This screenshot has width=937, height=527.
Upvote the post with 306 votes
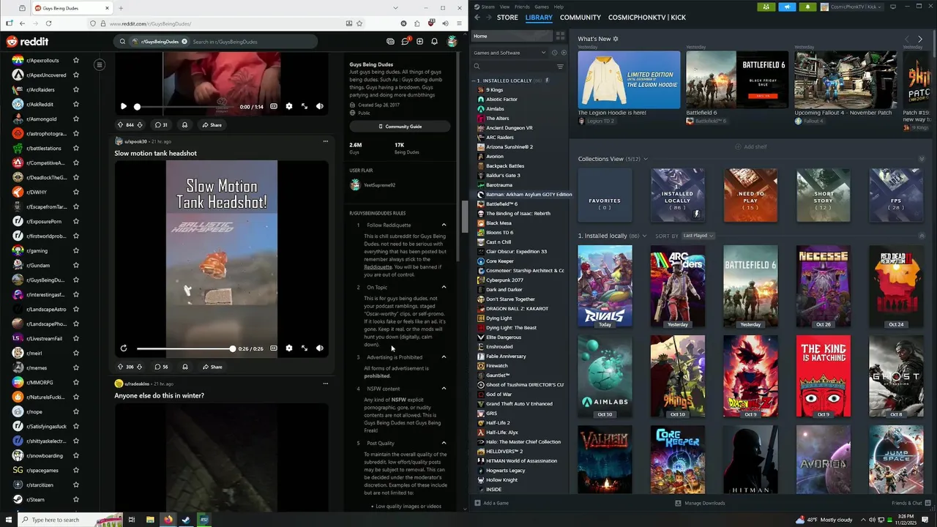pyautogui.click(x=121, y=367)
